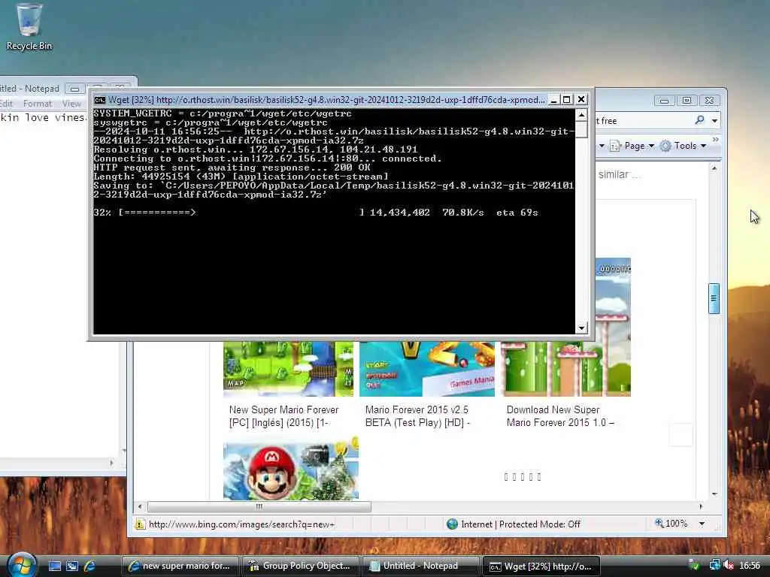The width and height of the screenshot is (770, 577).
Task: Switch to Group Policy Object taskbar button
Action: 300,566
